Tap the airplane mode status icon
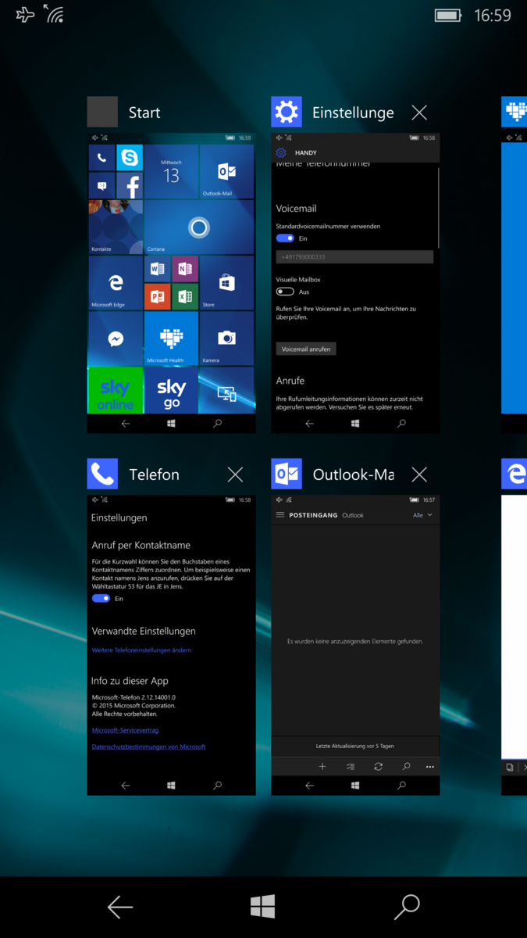 [25, 14]
